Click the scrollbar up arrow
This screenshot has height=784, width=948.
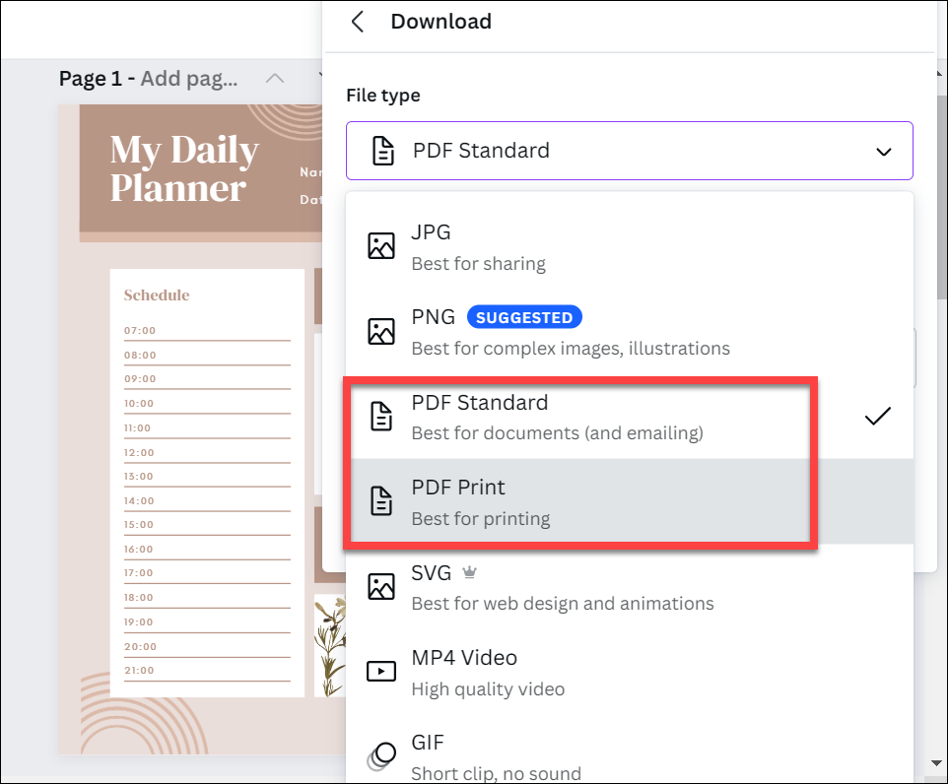[x=938, y=73]
